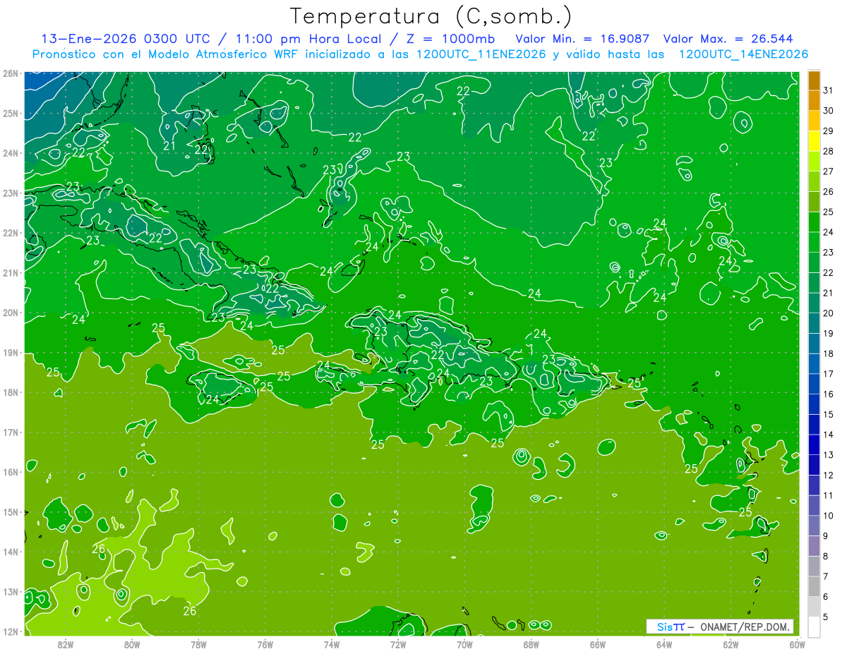
Task: Click the latitude label '22N'
Action: click(11, 233)
